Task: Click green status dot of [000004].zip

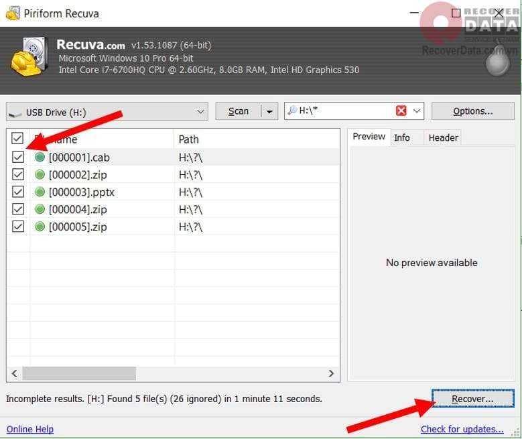Action: coord(40,209)
